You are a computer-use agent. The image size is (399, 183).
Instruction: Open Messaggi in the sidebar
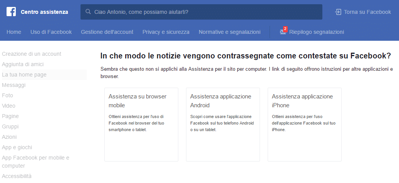pyautogui.click(x=14, y=85)
